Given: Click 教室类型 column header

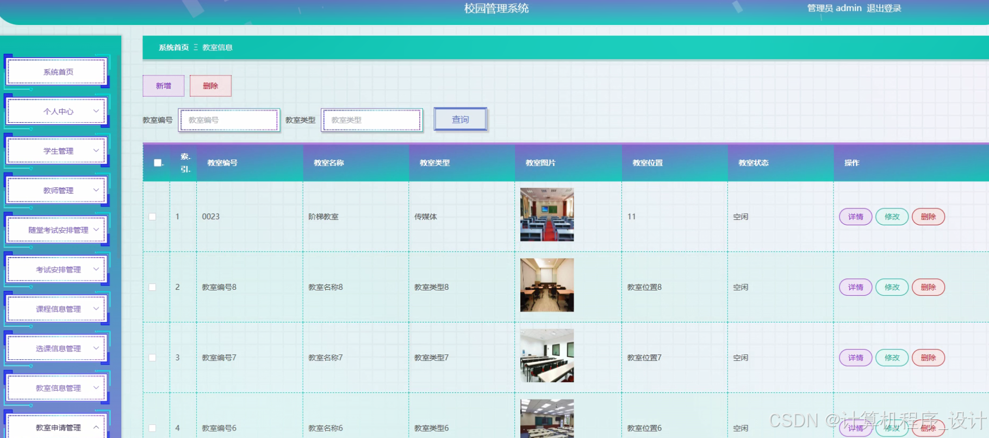Looking at the screenshot, I should 435,163.
